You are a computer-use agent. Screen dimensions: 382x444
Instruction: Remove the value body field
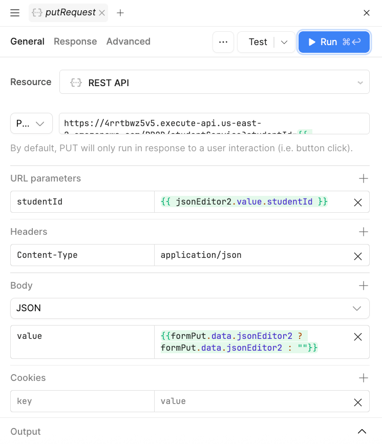[357, 336]
